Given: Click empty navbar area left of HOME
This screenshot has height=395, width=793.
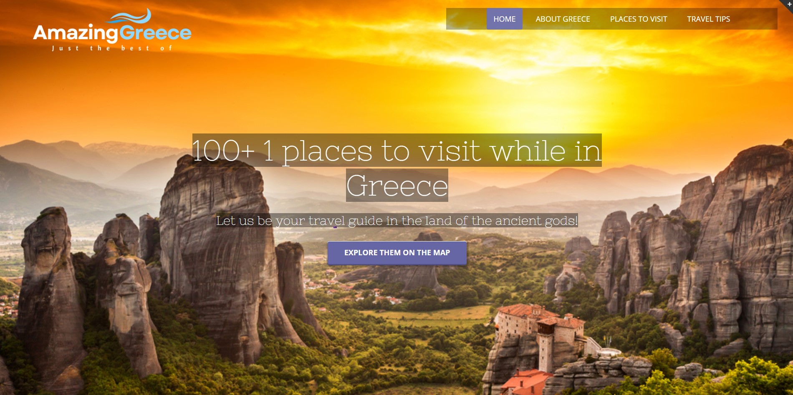Looking at the screenshot, I should tap(466, 19).
